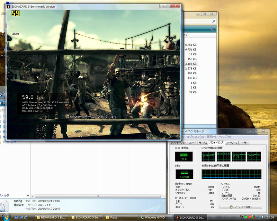Open the red ATI tray icon

click(249, 217)
